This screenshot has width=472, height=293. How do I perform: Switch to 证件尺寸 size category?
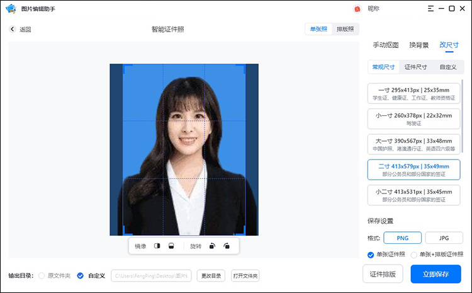(x=415, y=67)
